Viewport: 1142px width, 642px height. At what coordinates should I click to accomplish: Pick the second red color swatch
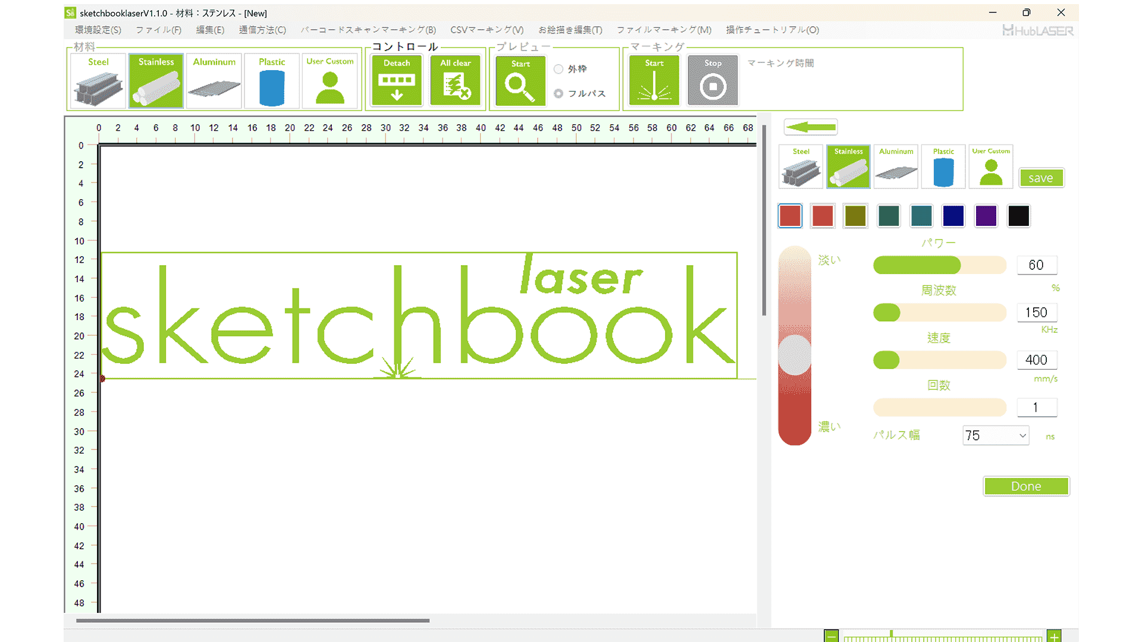tap(823, 216)
